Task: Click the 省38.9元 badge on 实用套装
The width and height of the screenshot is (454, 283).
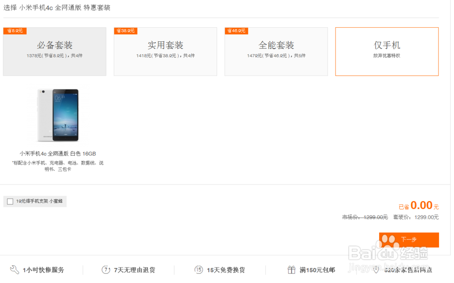Action: coord(125,30)
